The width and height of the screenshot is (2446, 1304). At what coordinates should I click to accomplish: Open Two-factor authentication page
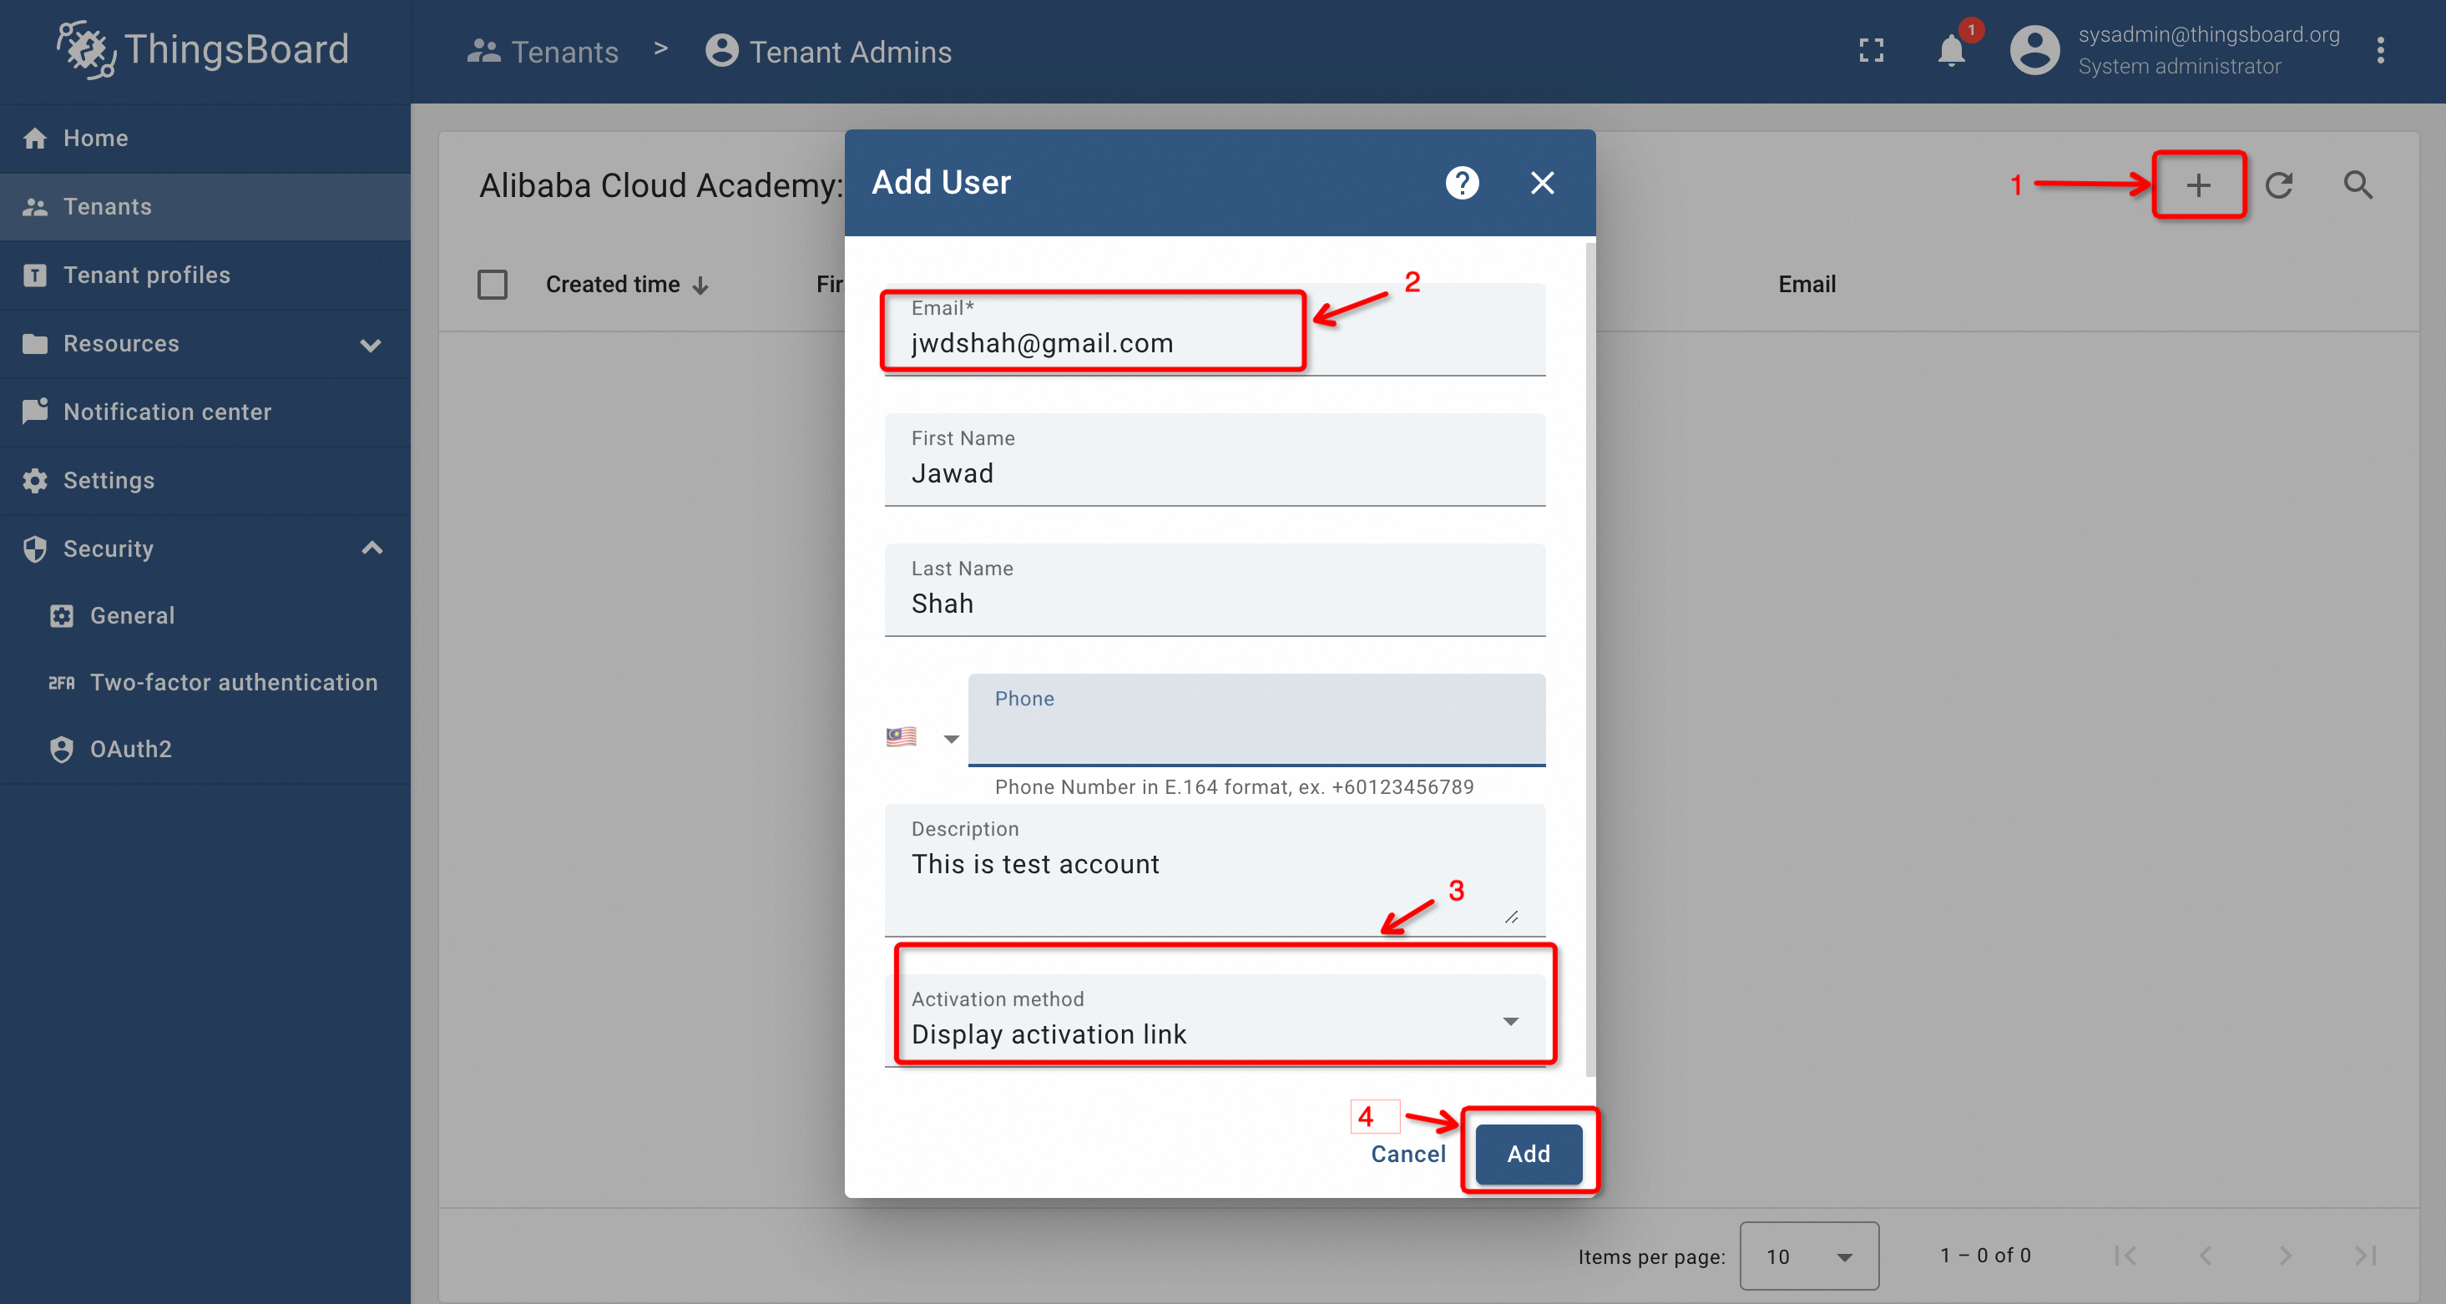click(x=205, y=682)
